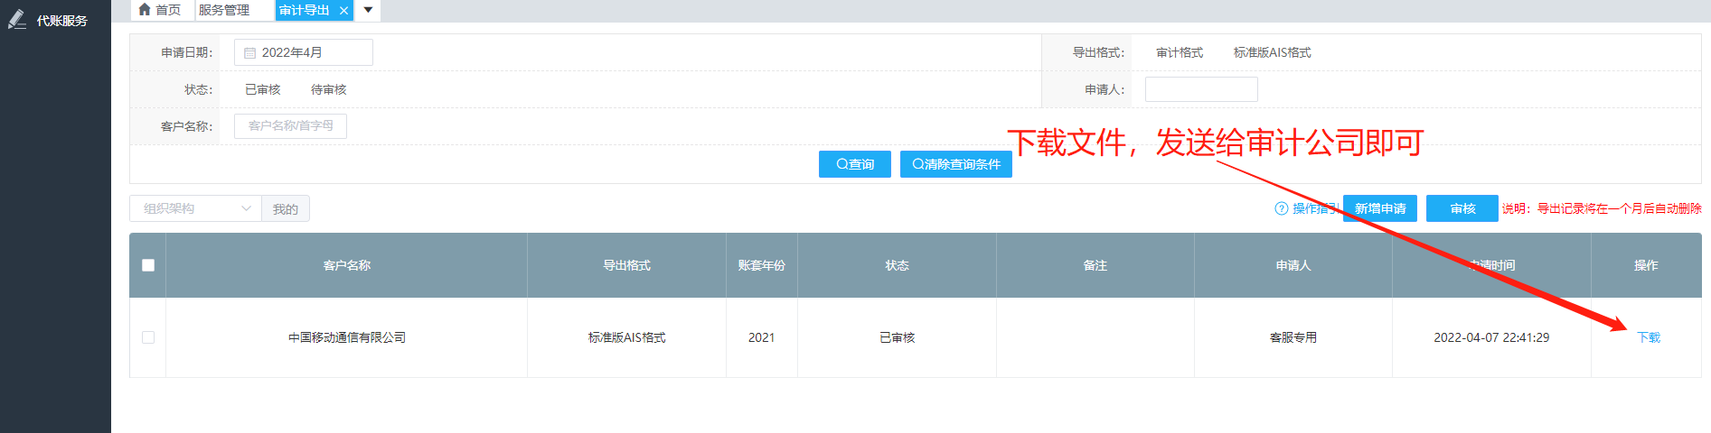Click the 查询 search button
Screen dimensions: 1711x433
point(854,164)
